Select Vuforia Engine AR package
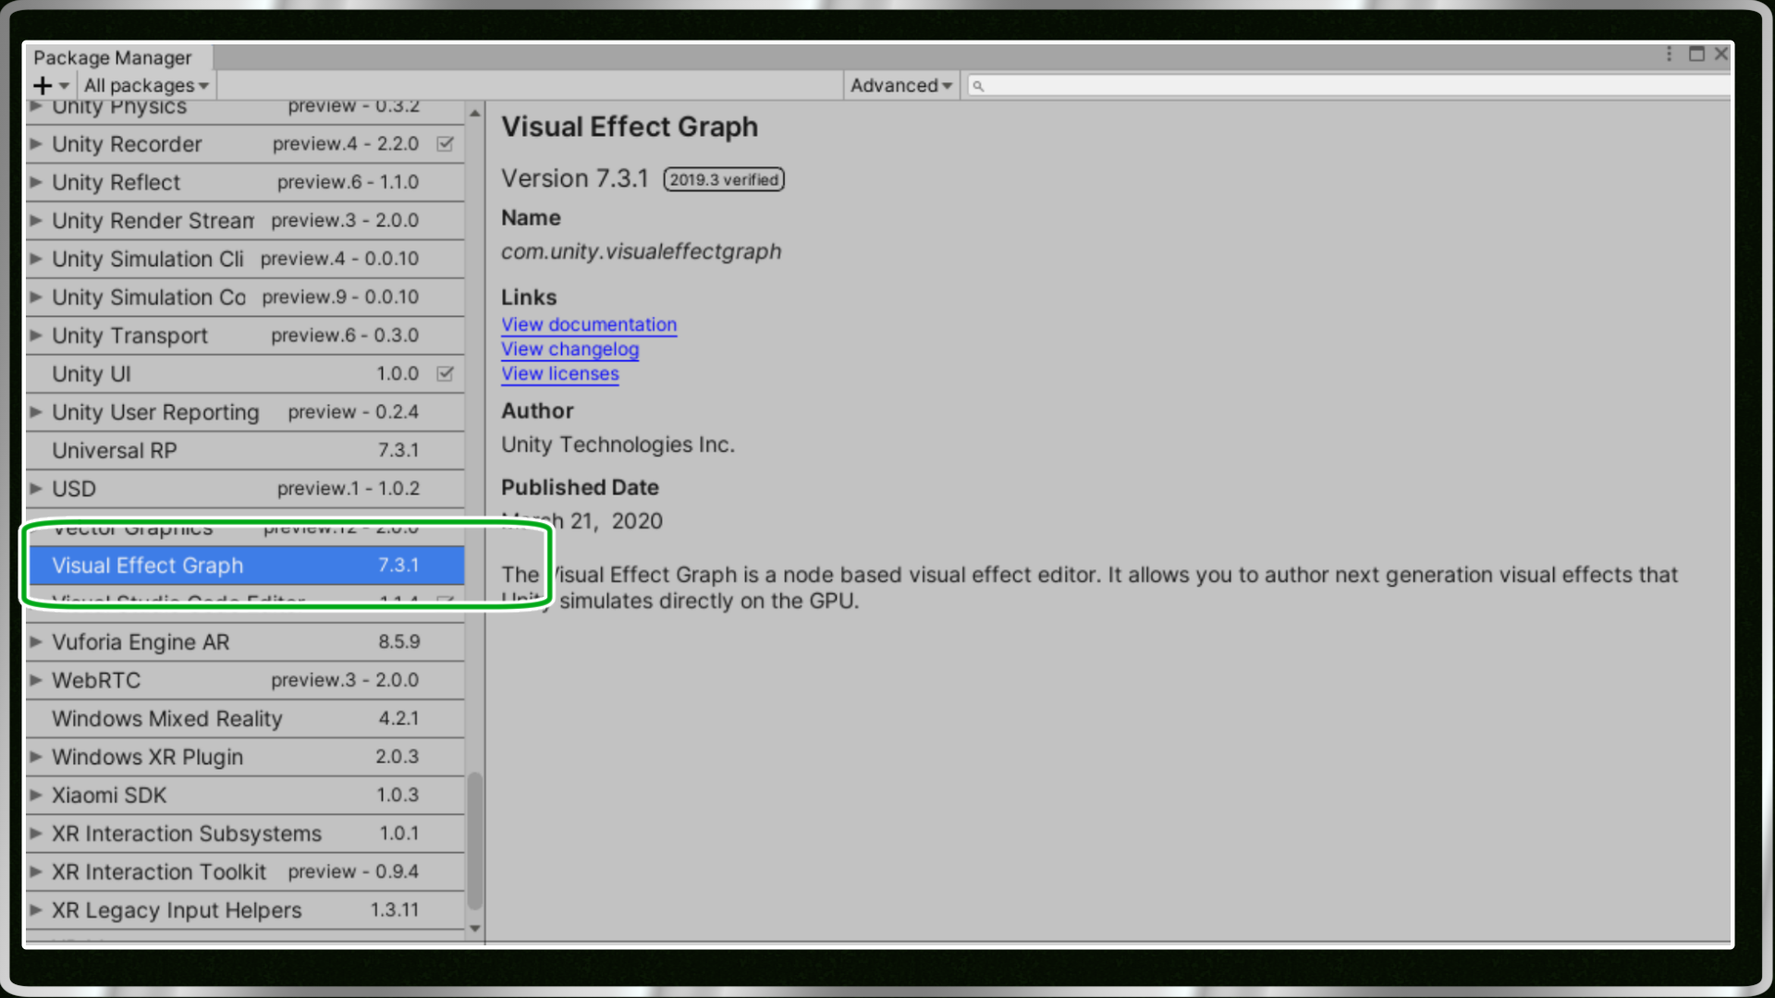This screenshot has width=1775, height=998. tap(245, 641)
